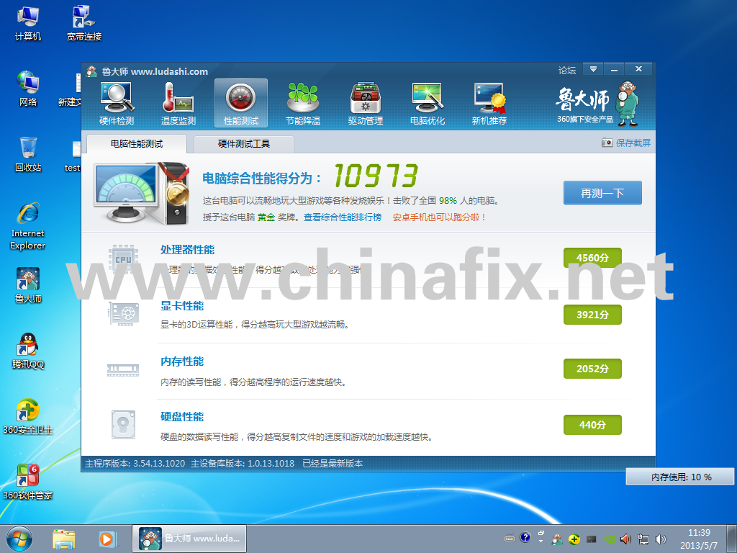Click the monitor and medal benchmark image

click(x=142, y=193)
